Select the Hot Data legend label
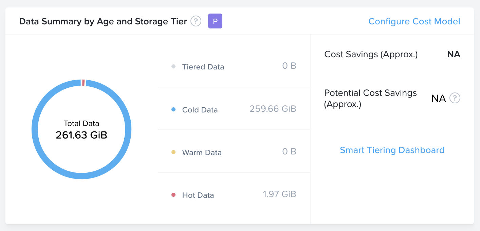The height and width of the screenshot is (231, 480). click(198, 195)
